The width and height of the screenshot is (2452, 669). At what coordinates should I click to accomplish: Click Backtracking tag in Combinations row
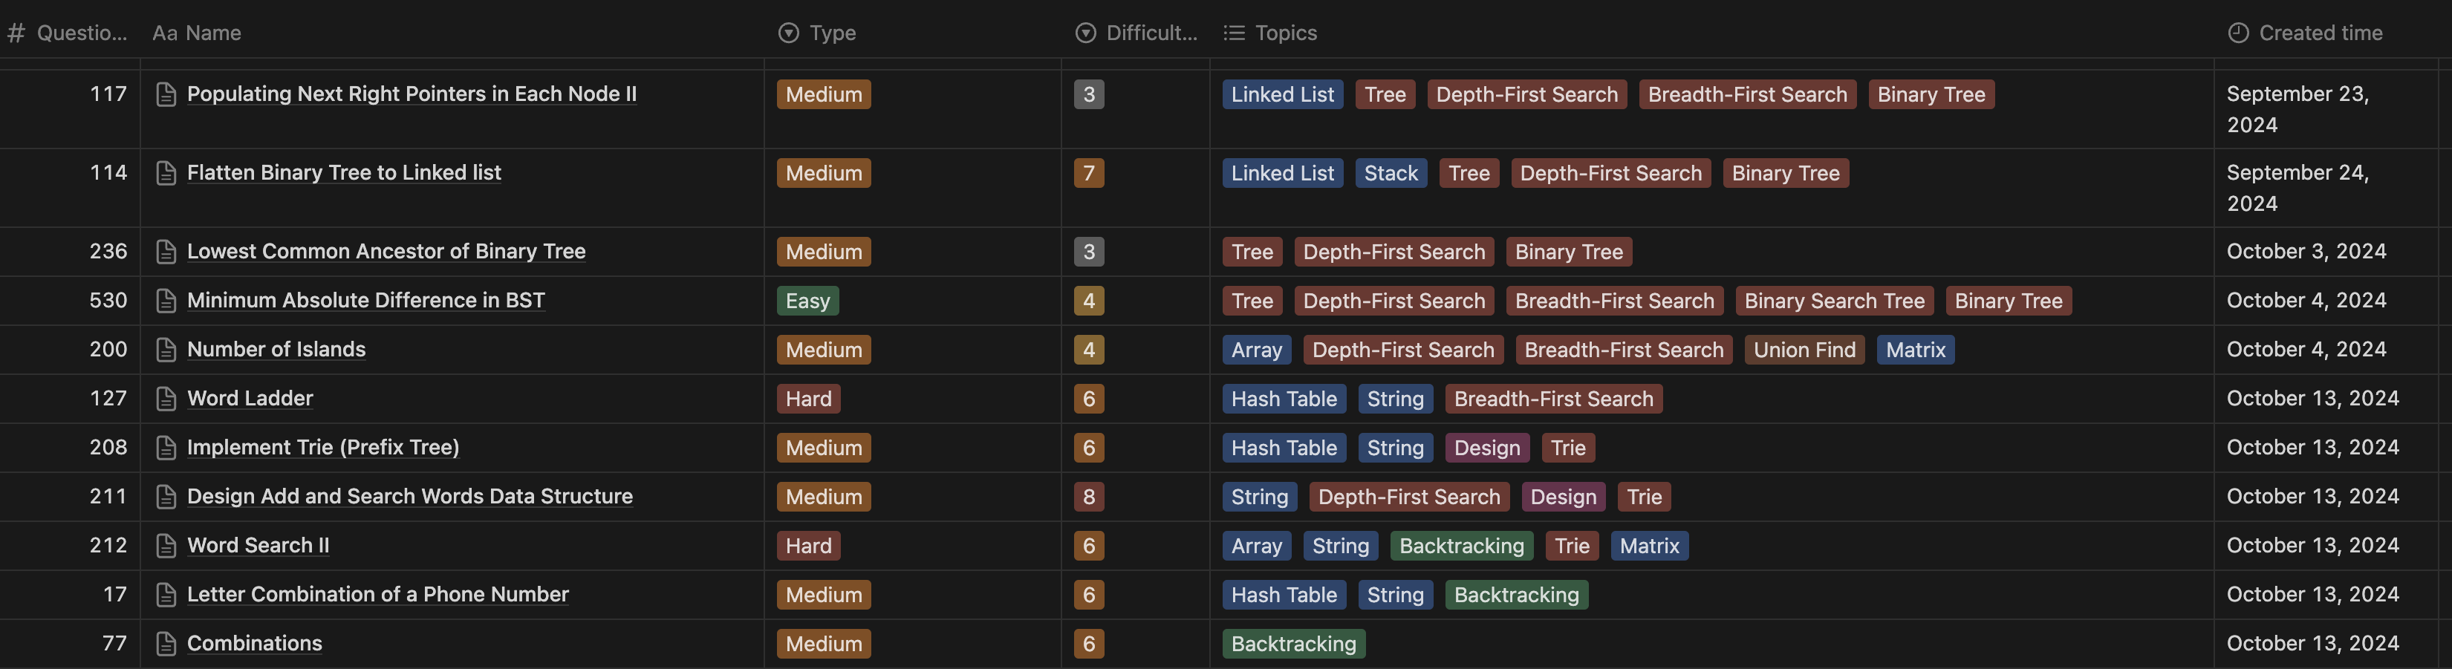pyautogui.click(x=1293, y=644)
